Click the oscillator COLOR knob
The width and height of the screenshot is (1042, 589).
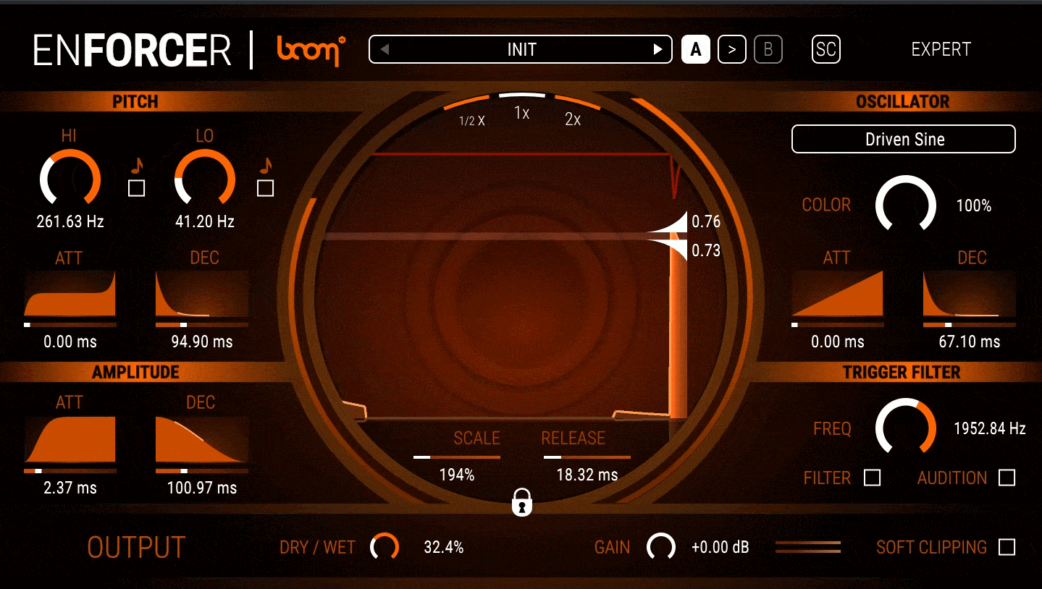(x=904, y=205)
